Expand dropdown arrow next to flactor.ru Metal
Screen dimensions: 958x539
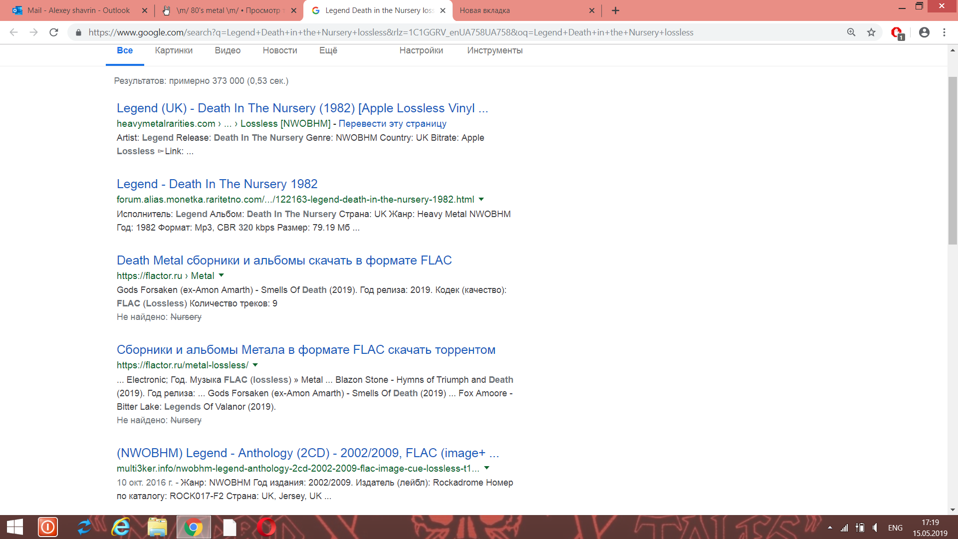coord(222,275)
